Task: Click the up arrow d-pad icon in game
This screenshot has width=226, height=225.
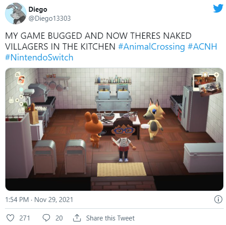Action: point(21,96)
